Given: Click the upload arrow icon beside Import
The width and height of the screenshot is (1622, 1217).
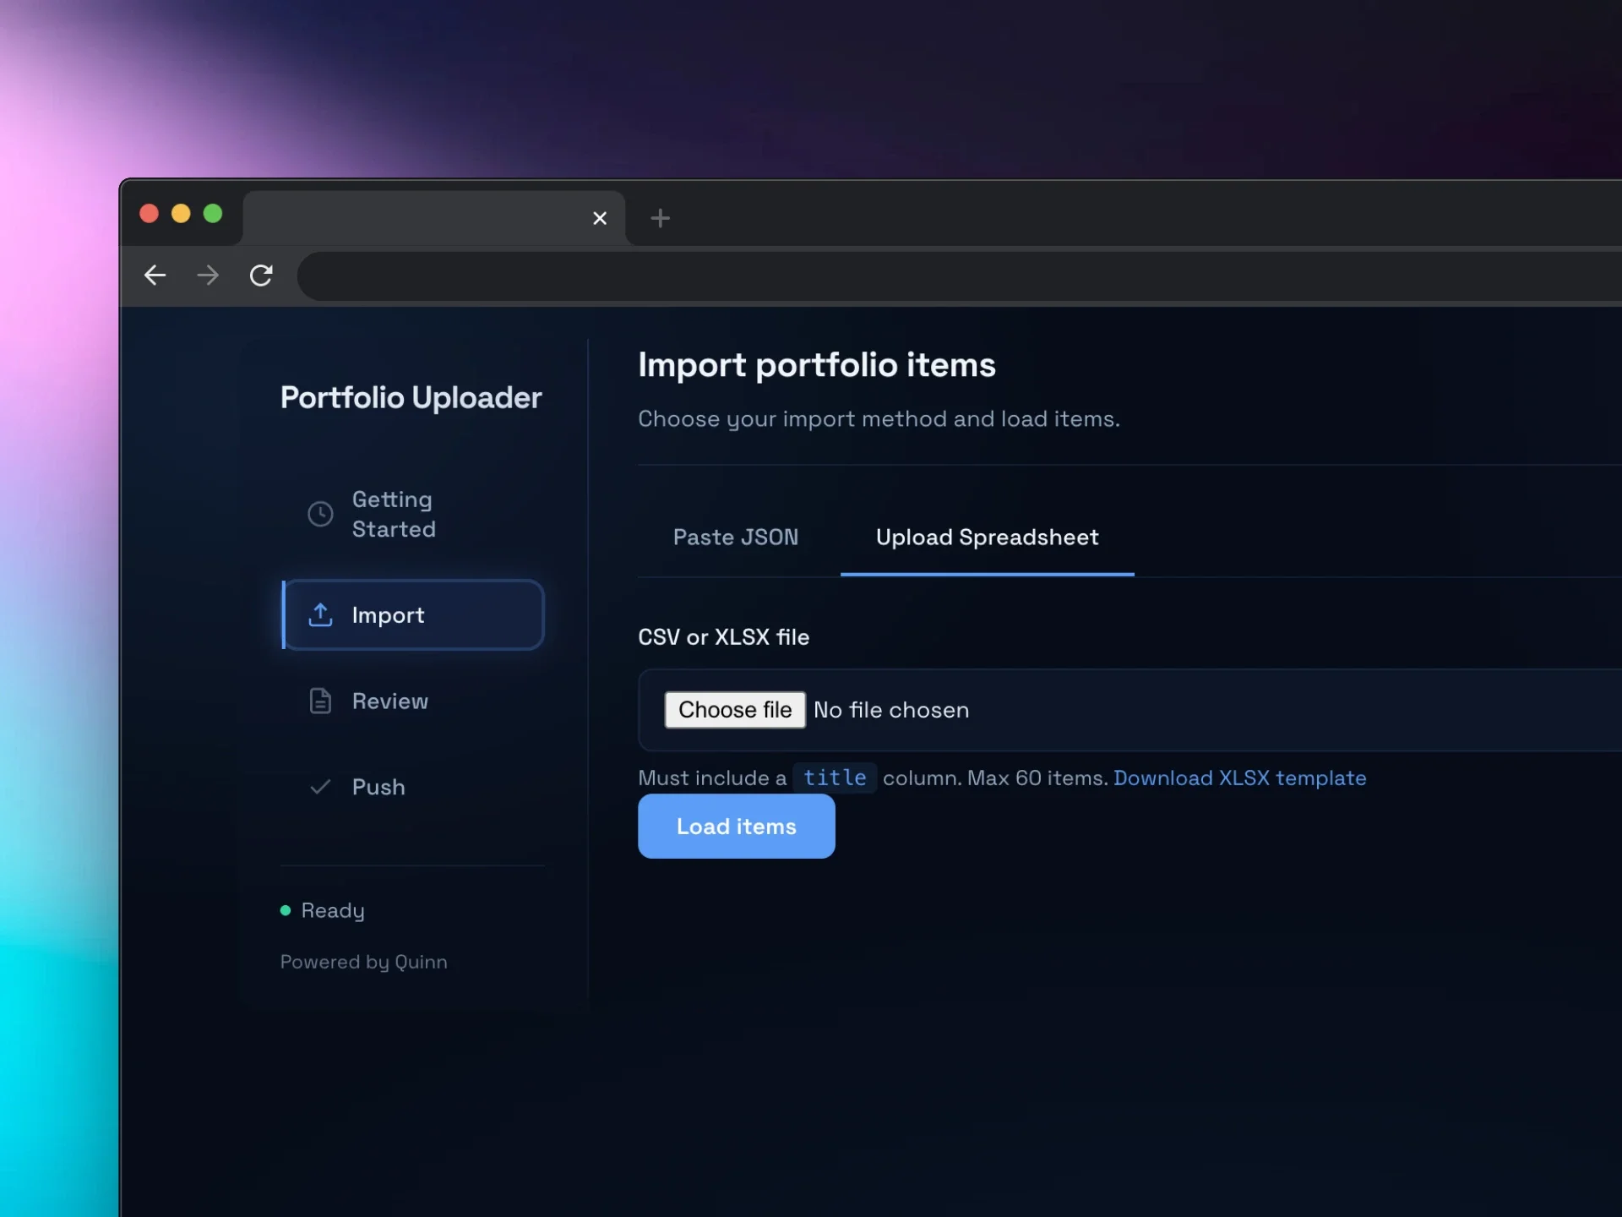Looking at the screenshot, I should pos(320,614).
